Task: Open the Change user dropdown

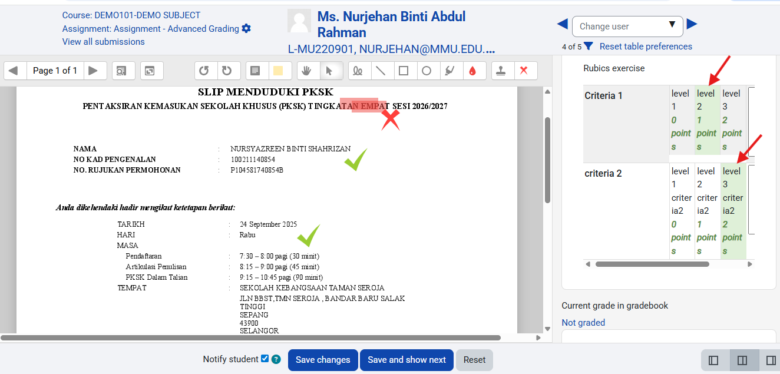Action: [x=627, y=27]
